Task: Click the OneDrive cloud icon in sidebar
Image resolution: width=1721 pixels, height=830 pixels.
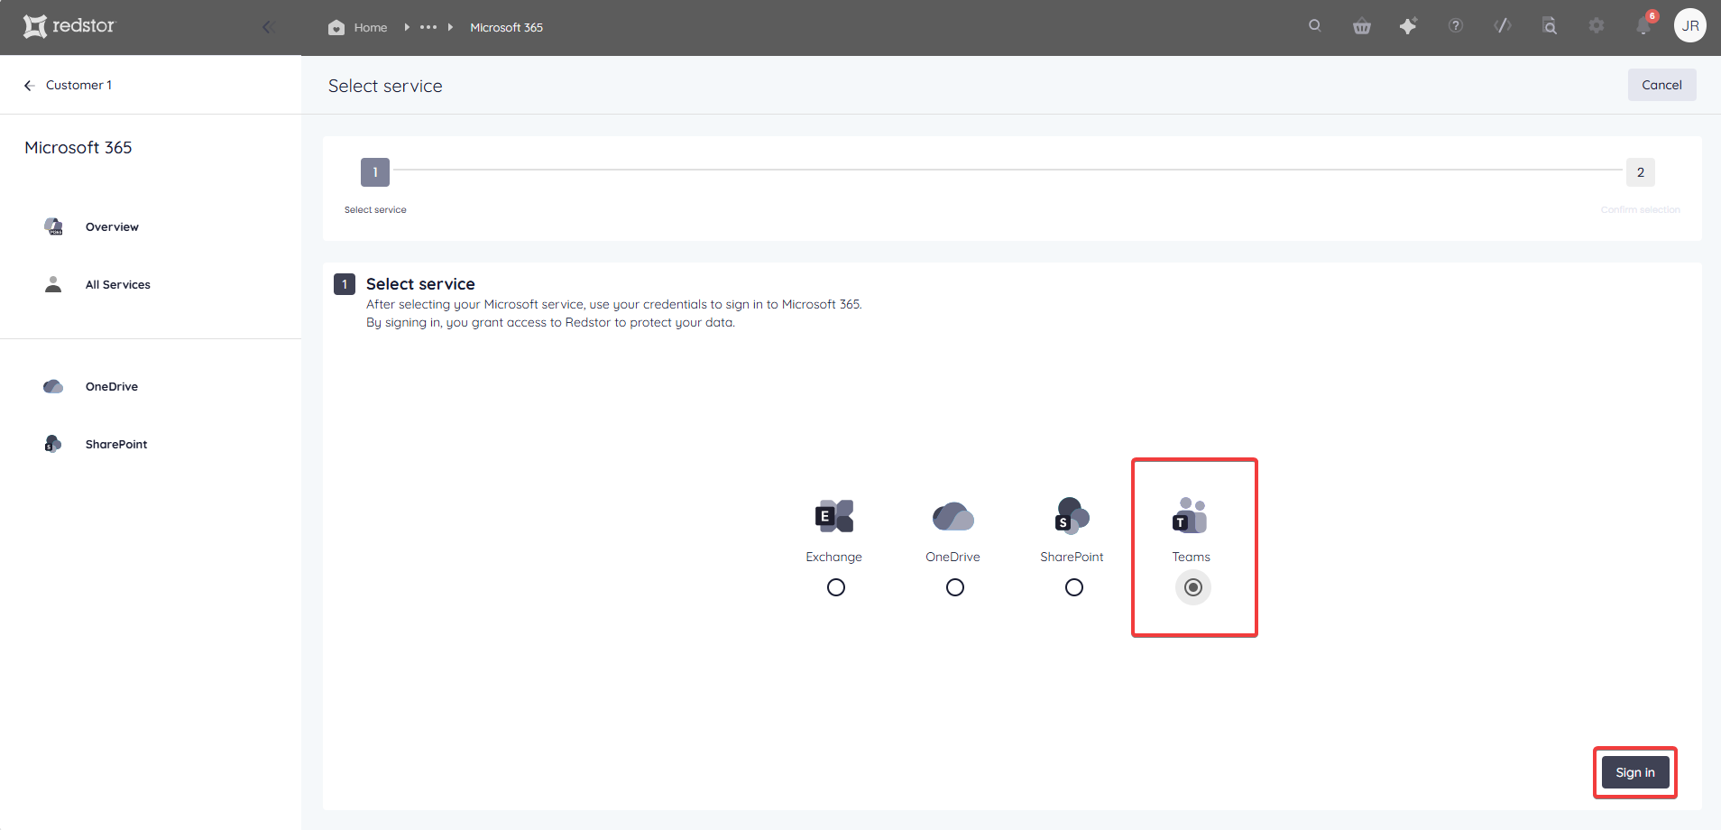Action: point(53,386)
